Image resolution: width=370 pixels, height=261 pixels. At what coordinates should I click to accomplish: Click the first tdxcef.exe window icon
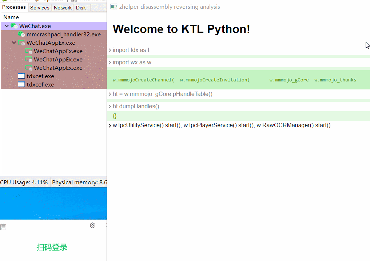21,76
